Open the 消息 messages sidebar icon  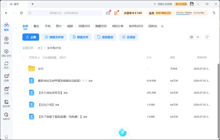(6, 78)
